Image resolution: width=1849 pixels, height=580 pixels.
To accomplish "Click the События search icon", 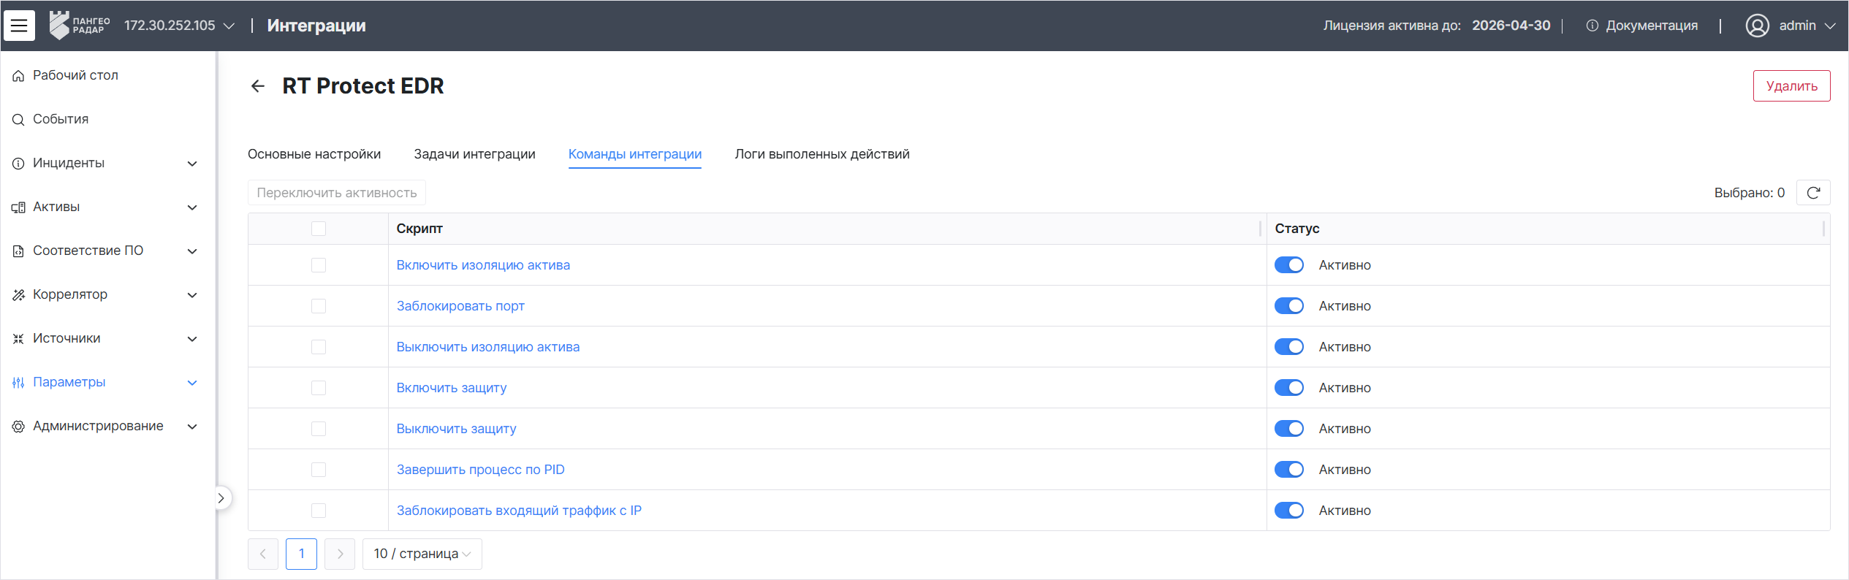I will pyautogui.click(x=18, y=119).
